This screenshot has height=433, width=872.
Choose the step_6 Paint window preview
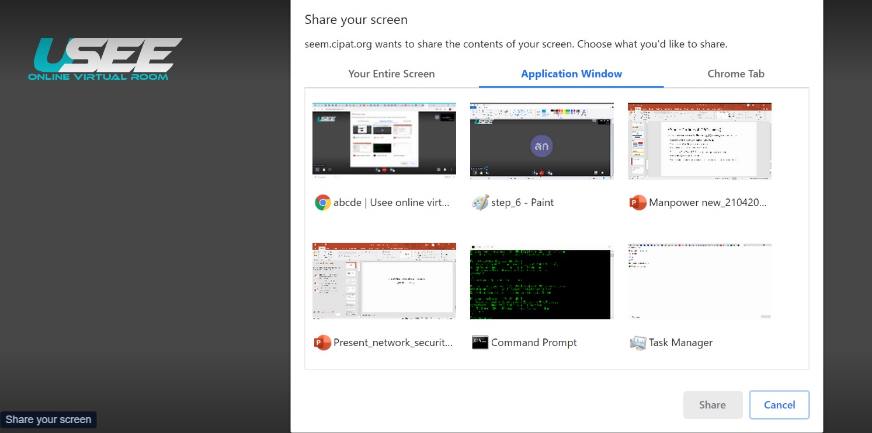tap(542, 140)
